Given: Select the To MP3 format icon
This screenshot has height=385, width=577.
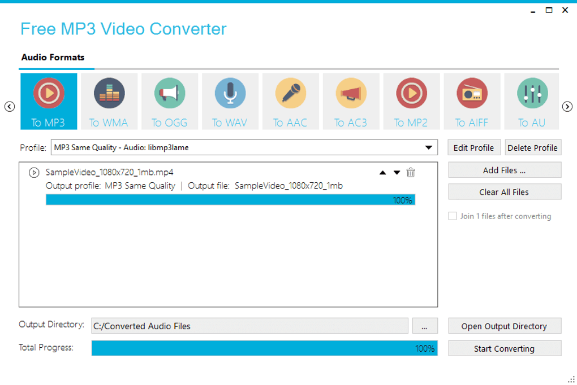Looking at the screenshot, I should pyautogui.click(x=49, y=101).
